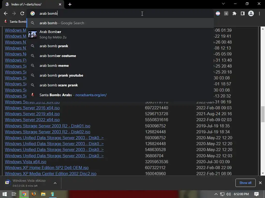The height and width of the screenshot is (198, 265).
Task: Open Windows Storage Server 2003 R2 Disk02.iso
Action: click(x=48, y=132)
